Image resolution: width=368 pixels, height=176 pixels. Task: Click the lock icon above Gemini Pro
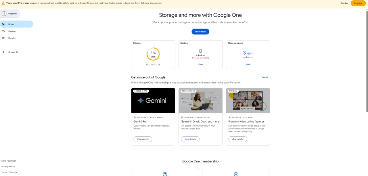[x=135, y=117]
